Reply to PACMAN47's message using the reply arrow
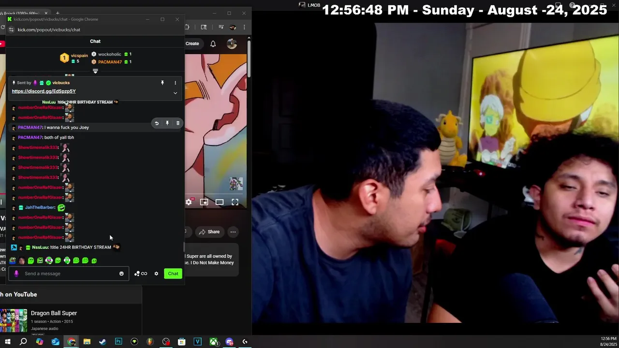 [x=157, y=123]
